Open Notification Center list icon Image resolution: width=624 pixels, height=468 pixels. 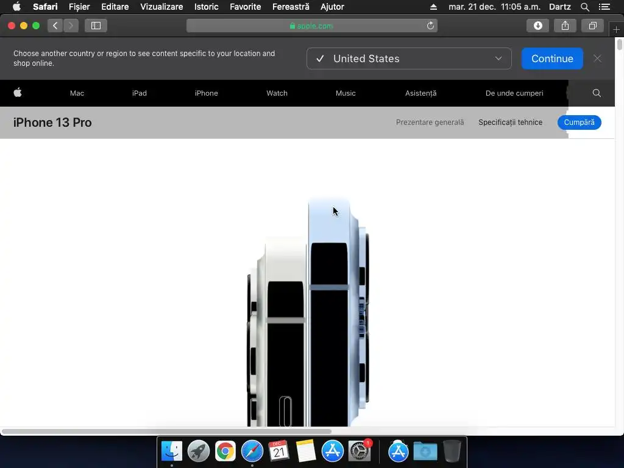click(604, 7)
